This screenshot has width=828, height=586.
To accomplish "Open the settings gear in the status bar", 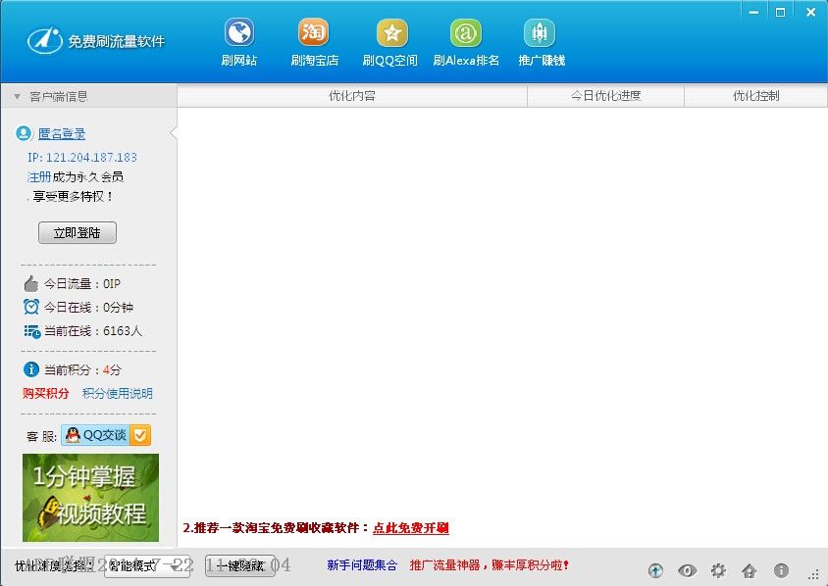I will (719, 569).
